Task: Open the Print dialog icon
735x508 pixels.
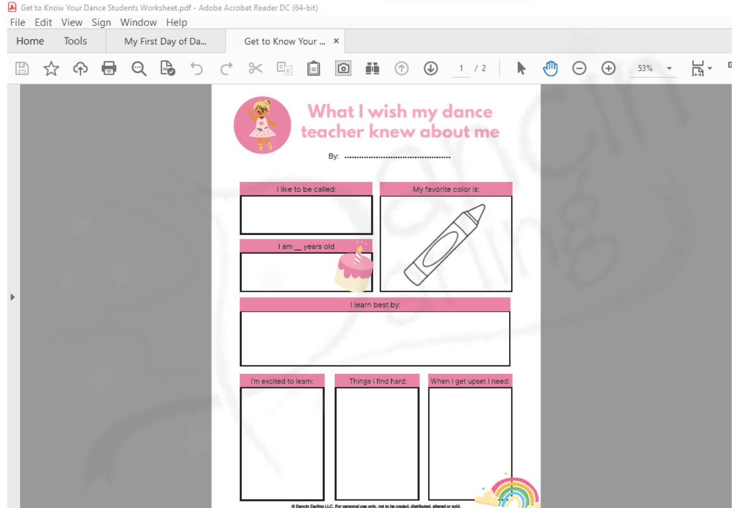Action: point(109,68)
